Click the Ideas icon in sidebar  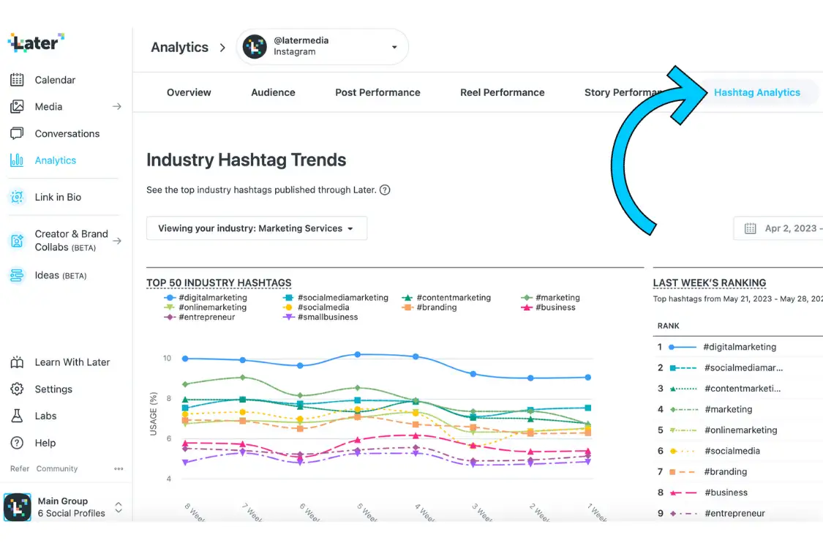coord(17,275)
